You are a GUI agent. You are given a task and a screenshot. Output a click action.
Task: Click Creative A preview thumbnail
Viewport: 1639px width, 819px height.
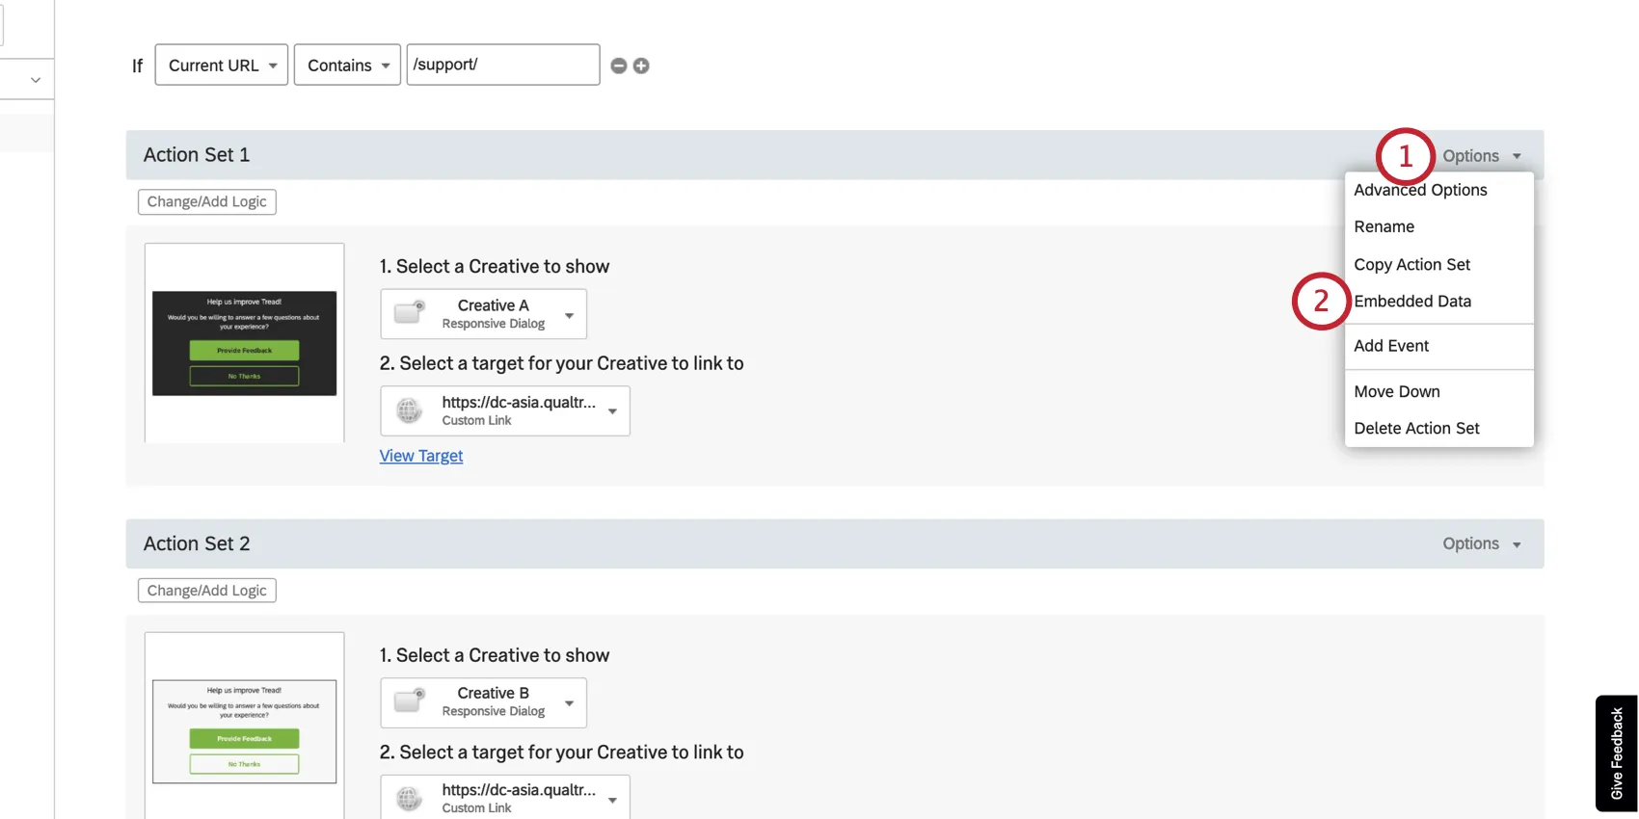(244, 343)
